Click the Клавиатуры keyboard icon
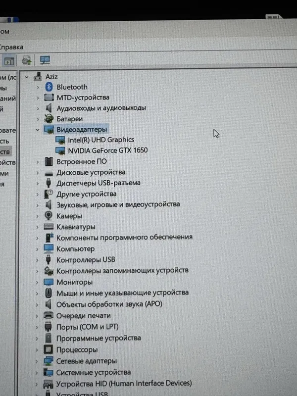The image size is (297, 396). click(49, 226)
